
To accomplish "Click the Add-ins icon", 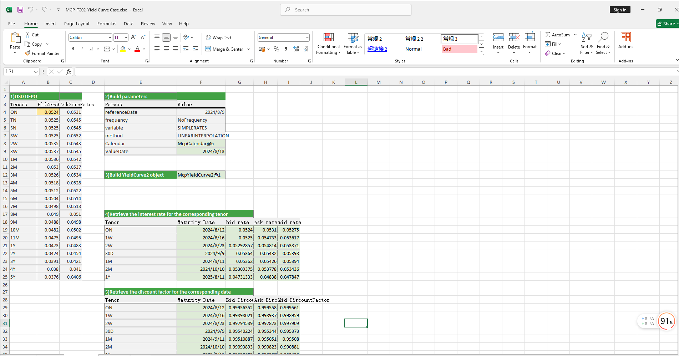I will pyautogui.click(x=626, y=37).
